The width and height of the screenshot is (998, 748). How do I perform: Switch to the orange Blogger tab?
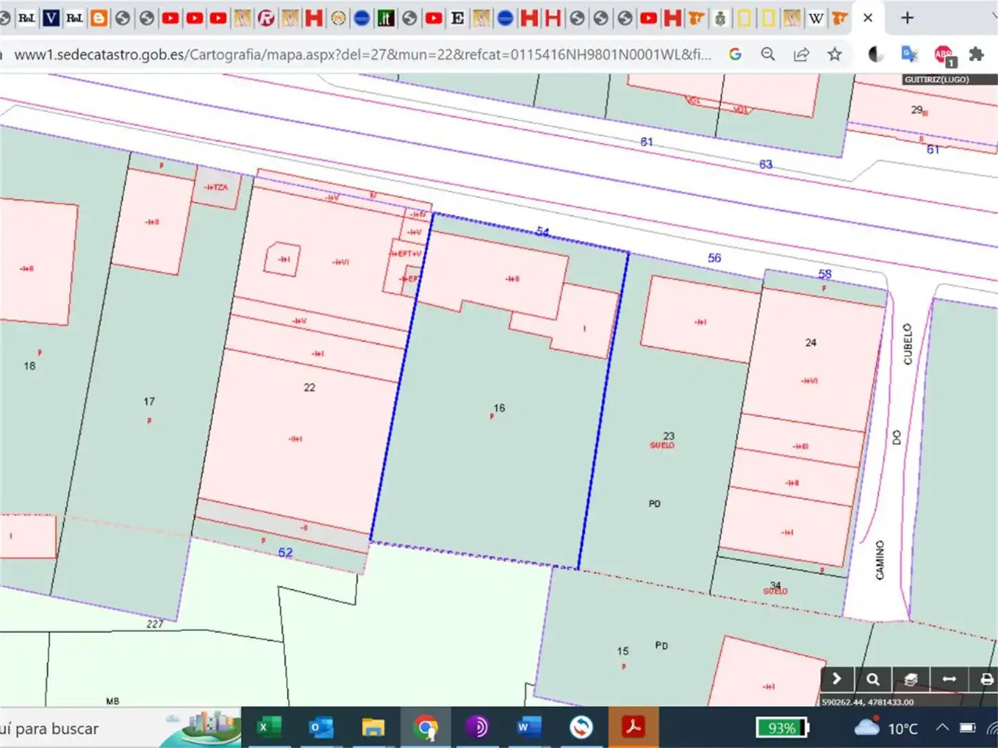tap(99, 18)
